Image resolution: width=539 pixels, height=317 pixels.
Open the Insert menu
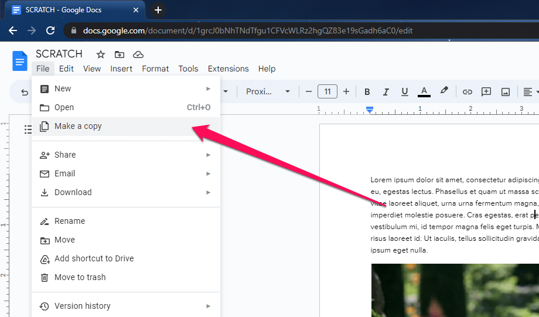pyautogui.click(x=121, y=69)
